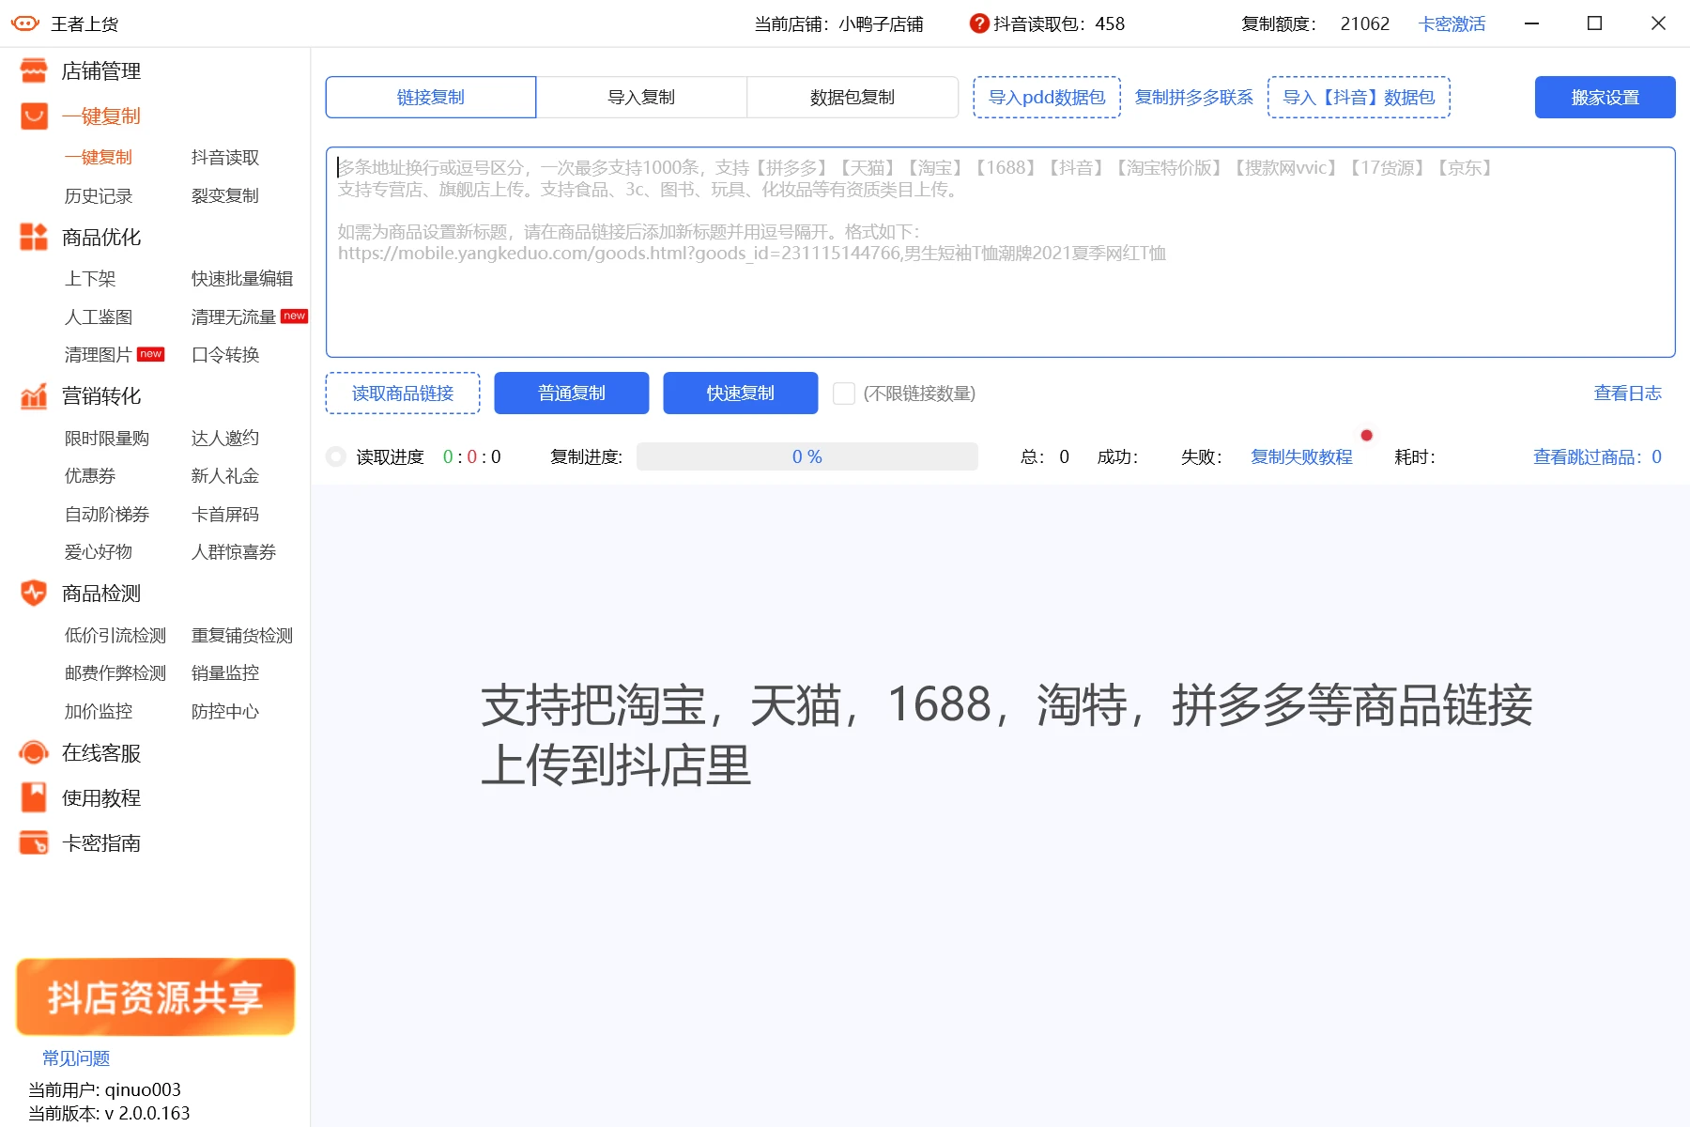
Task: Open 人工鉴图 submenu item
Action: (x=99, y=316)
